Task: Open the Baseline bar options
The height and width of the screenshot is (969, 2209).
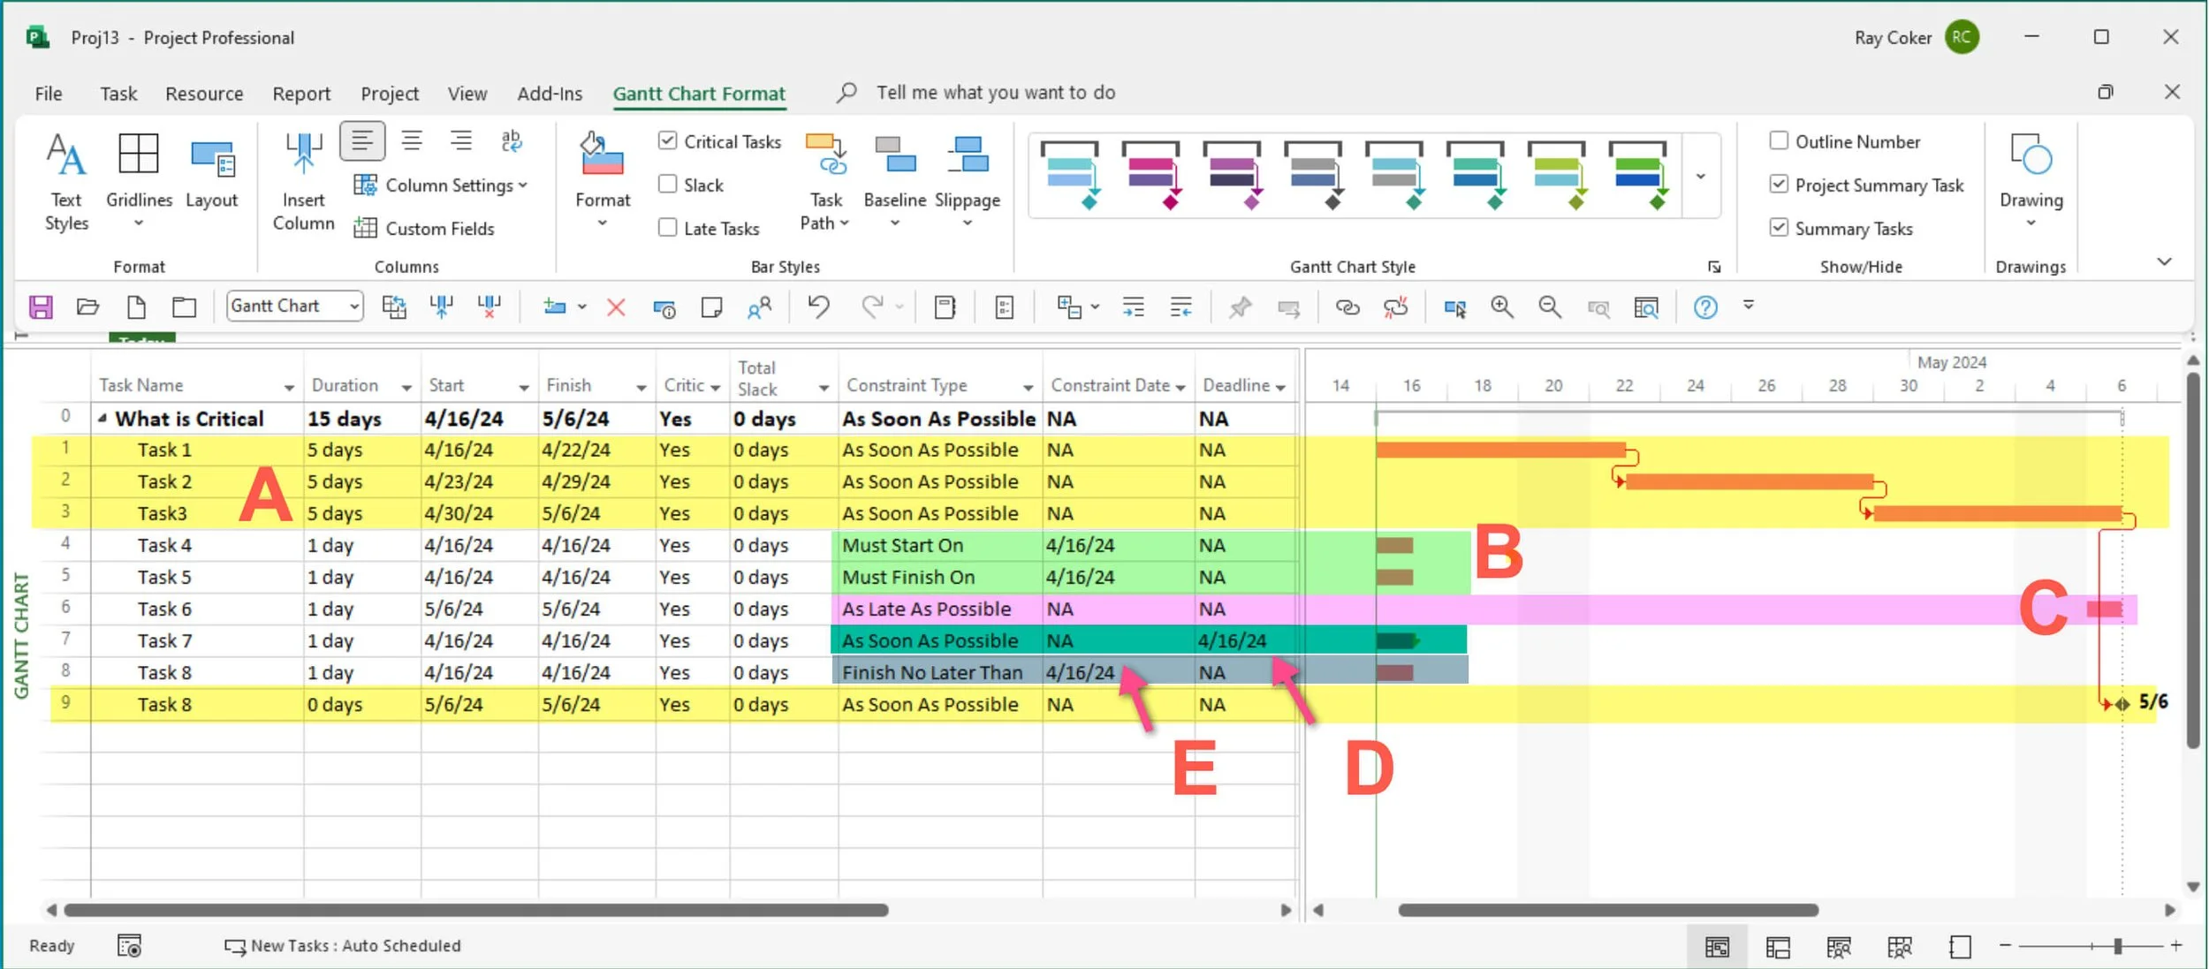Action: pos(894,182)
